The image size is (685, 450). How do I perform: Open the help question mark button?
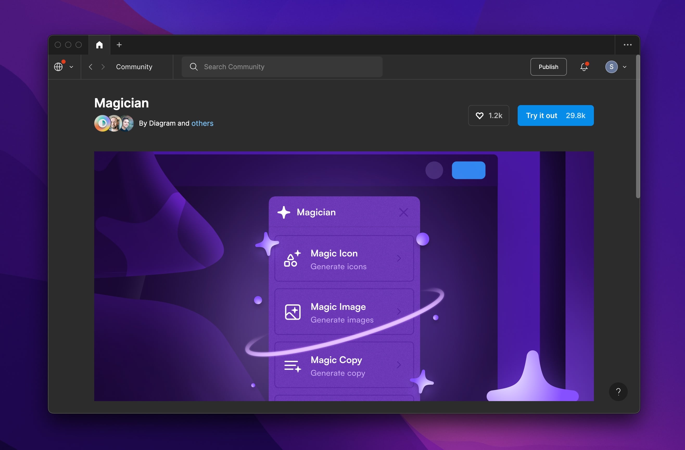pyautogui.click(x=618, y=391)
